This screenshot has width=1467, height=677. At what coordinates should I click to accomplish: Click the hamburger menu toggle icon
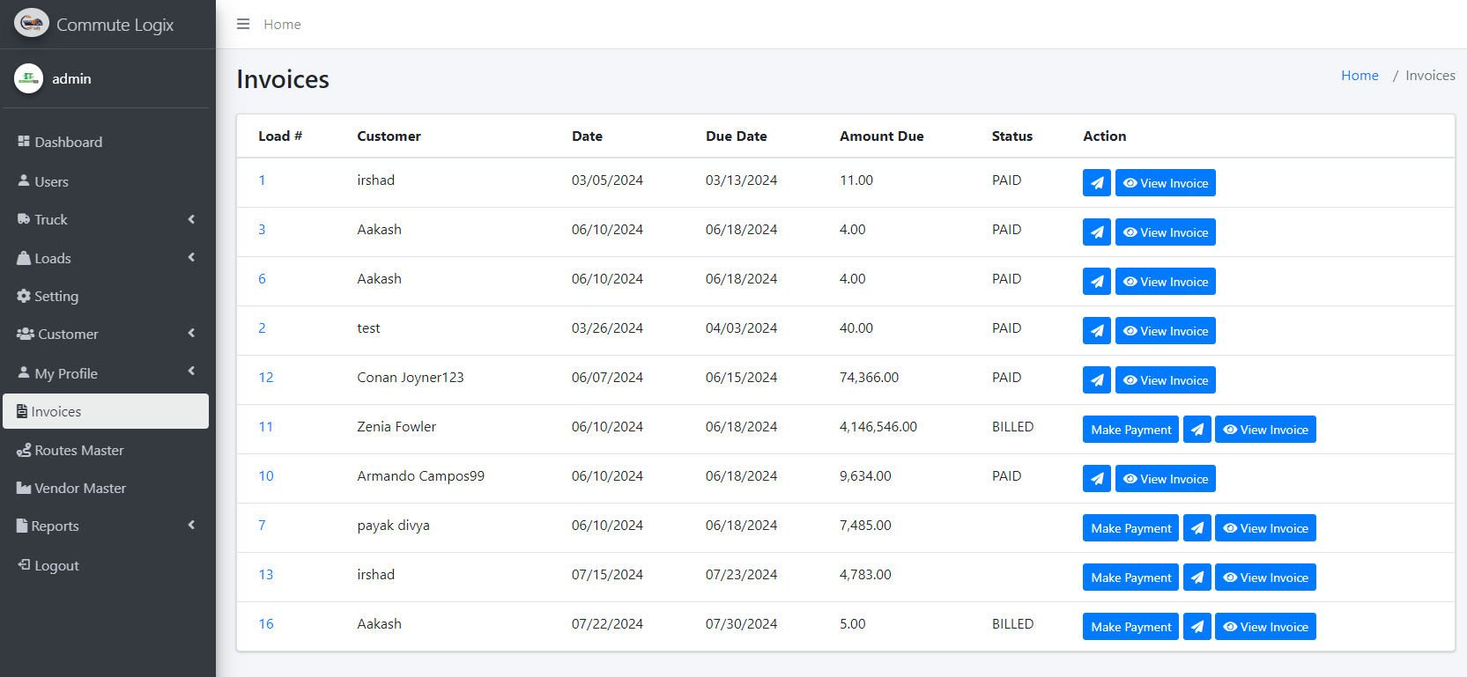point(243,24)
